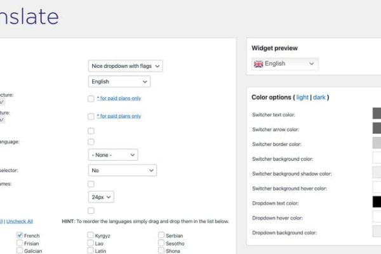
Task: Check the Serbian language checkbox
Action: click(x=161, y=235)
